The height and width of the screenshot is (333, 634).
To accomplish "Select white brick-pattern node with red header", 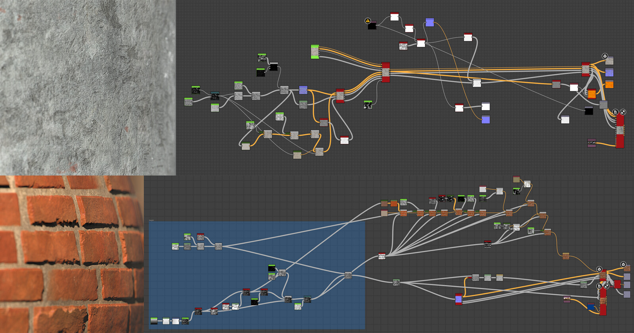I will (x=382, y=256).
